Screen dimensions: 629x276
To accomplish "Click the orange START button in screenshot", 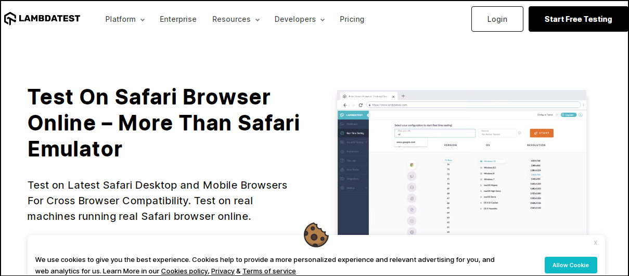I will pos(542,133).
